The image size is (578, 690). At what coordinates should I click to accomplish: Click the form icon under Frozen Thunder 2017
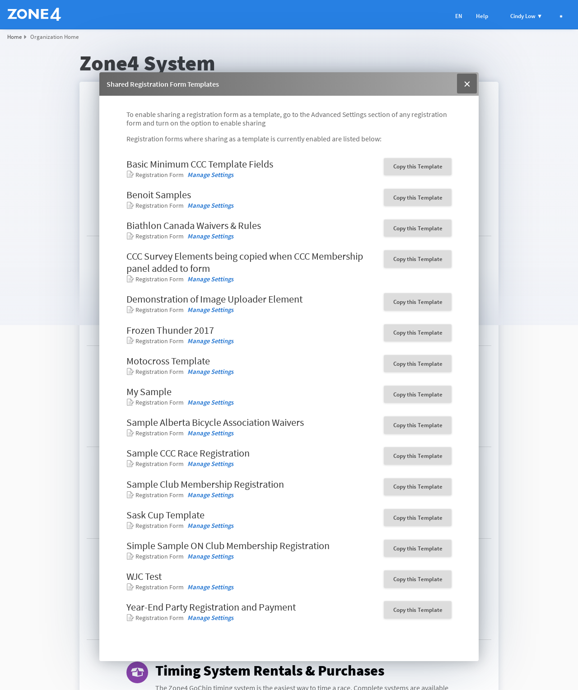130,341
